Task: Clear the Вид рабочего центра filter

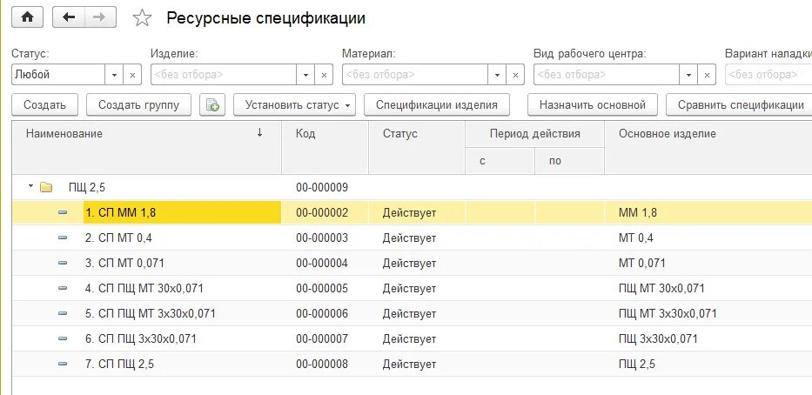Action: (x=707, y=75)
